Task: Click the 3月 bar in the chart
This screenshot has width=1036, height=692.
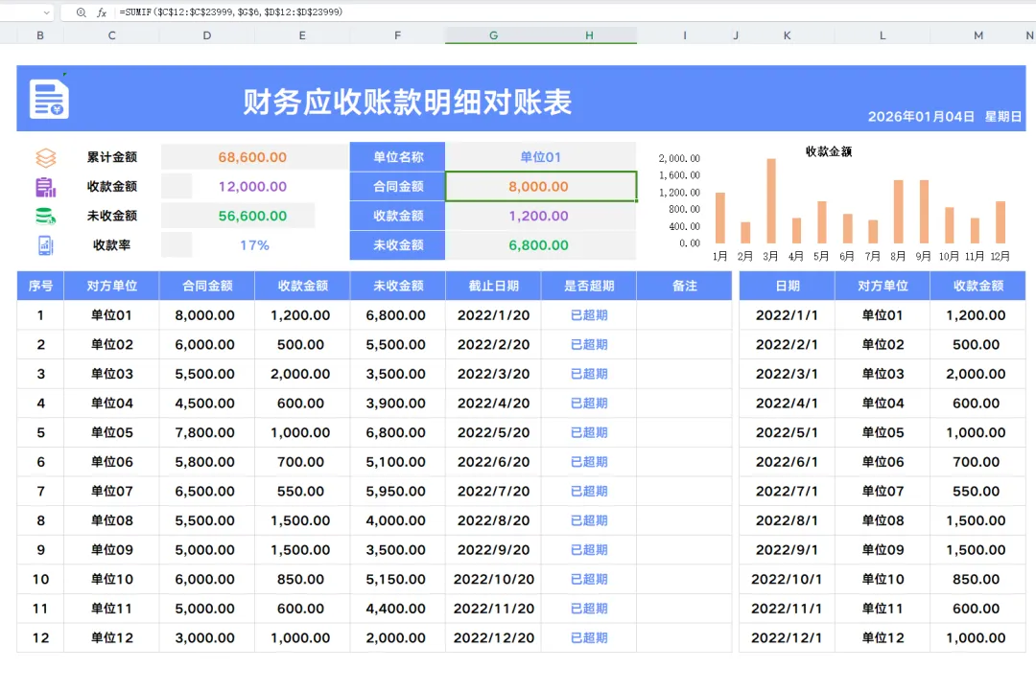Action: click(771, 200)
